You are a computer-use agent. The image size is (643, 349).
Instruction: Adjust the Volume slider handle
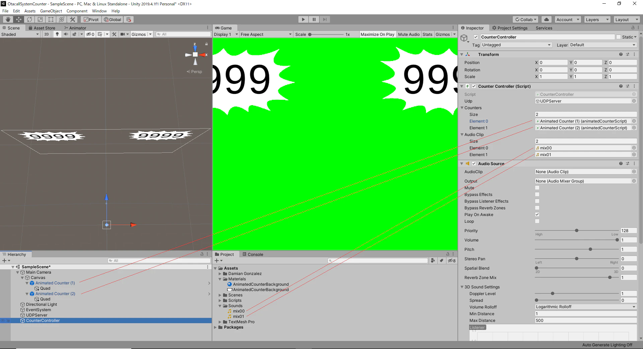click(617, 240)
